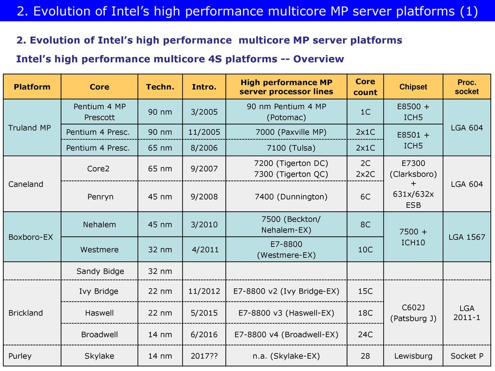The height and width of the screenshot is (371, 495).
Task: Select 'E7-8800 v4 (Broadwell-EX)' cell
Action: point(286,334)
